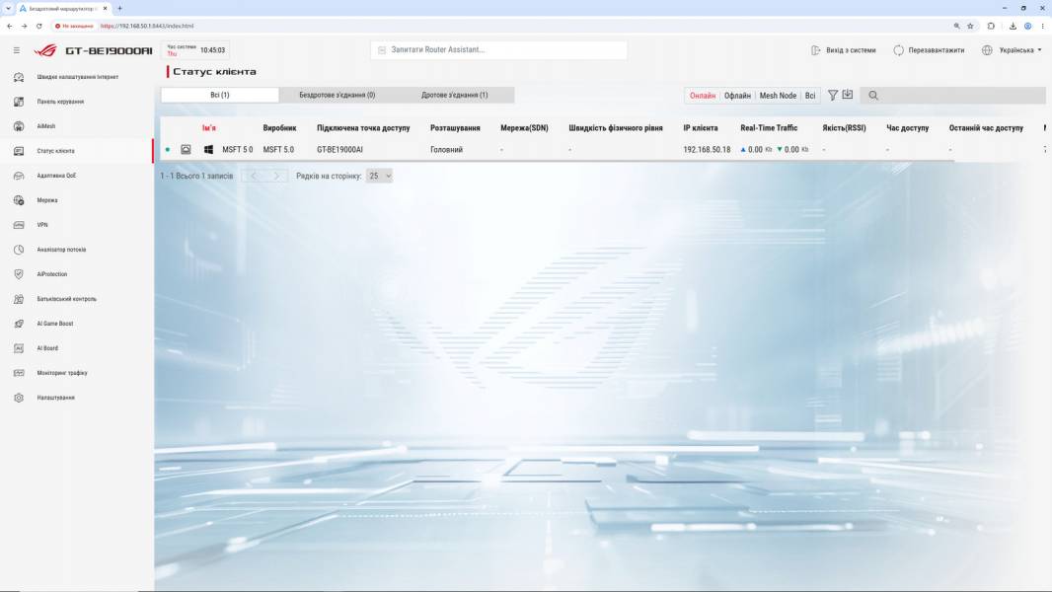Open the AiProtection shield icon

click(19, 274)
